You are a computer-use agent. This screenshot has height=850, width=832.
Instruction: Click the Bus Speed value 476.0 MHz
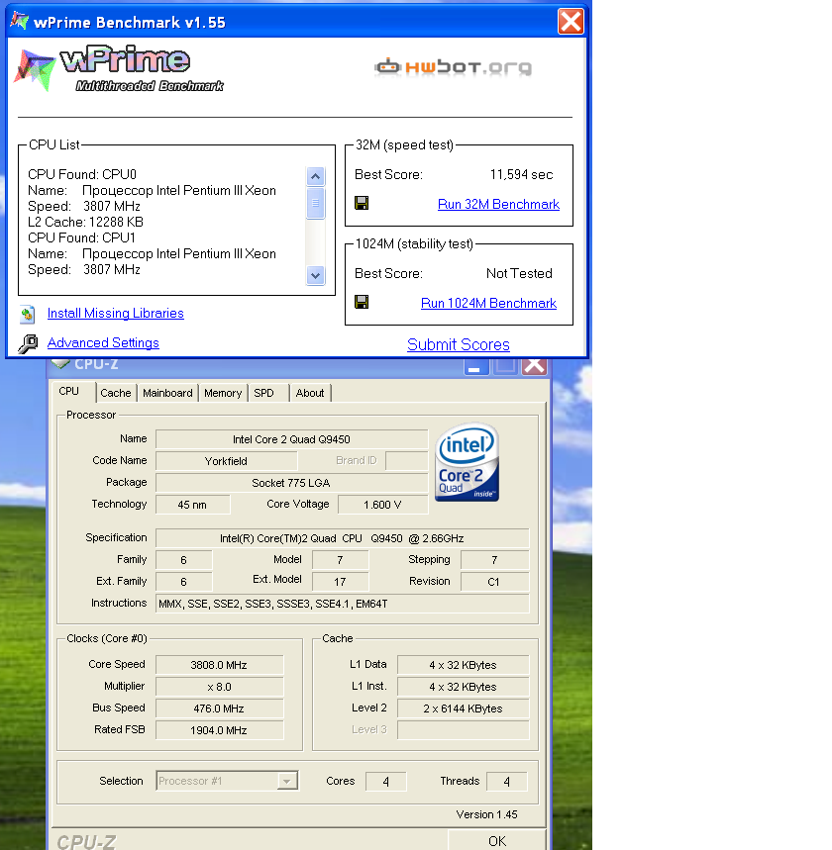(x=219, y=708)
